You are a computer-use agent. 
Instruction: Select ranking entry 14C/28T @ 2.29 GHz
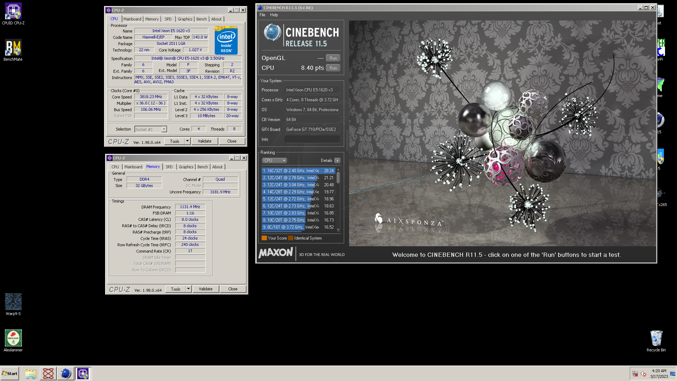(298, 192)
